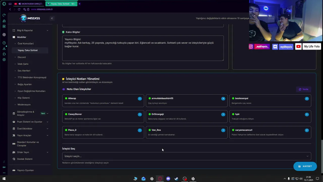Open the Aliexsp viewer note card
Screen dimensions: 323x182
pyautogui.click(x=103, y=101)
